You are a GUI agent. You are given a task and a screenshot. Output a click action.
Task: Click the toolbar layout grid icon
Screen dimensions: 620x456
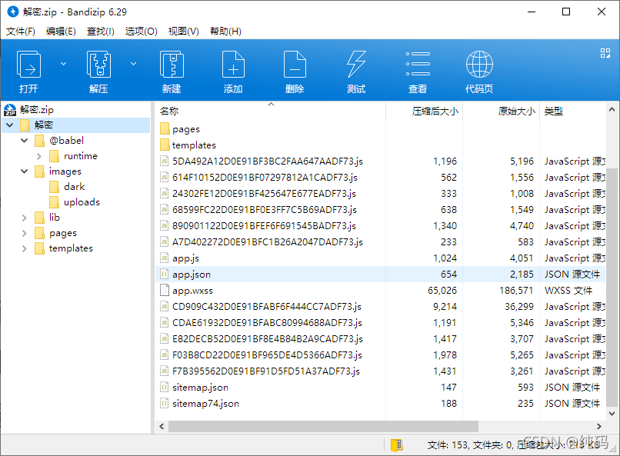tap(605, 53)
